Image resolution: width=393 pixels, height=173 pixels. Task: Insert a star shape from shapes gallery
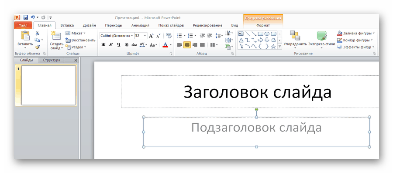point(273,46)
